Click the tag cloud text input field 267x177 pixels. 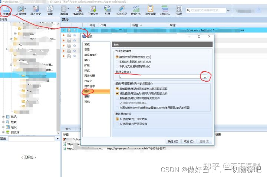coord(32,139)
